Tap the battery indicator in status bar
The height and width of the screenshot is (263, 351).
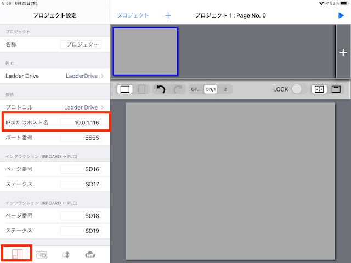(344, 3)
